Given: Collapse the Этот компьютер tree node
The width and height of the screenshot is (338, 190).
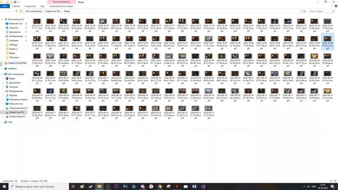Looking at the screenshot, I should coord(2,74).
